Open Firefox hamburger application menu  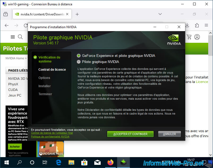point(206,25)
